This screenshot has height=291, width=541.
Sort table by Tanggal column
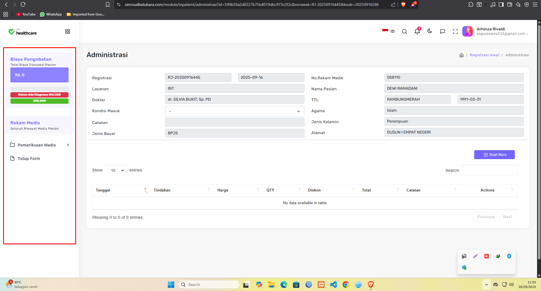click(121, 190)
